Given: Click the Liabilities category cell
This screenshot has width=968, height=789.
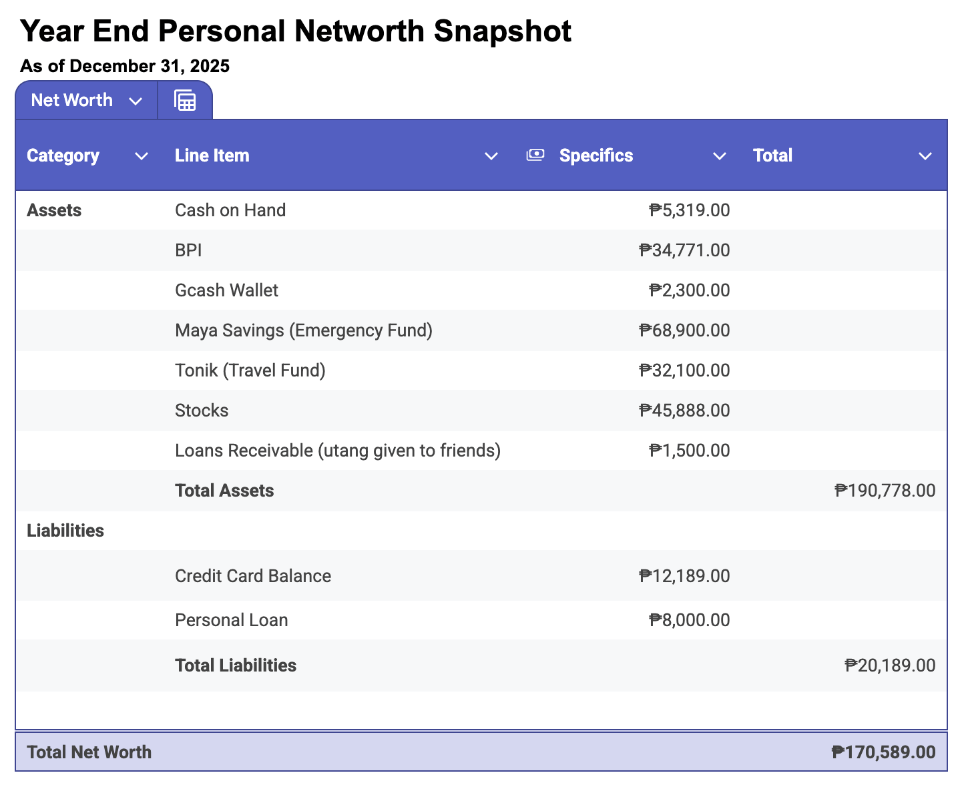Looking at the screenshot, I should (x=65, y=531).
